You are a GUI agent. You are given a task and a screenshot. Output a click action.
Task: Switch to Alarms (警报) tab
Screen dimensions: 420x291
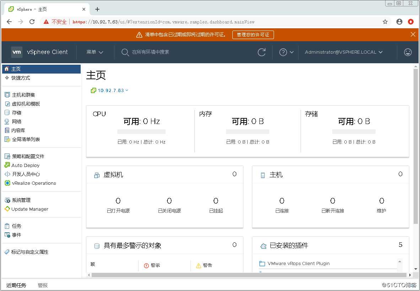click(x=43, y=285)
